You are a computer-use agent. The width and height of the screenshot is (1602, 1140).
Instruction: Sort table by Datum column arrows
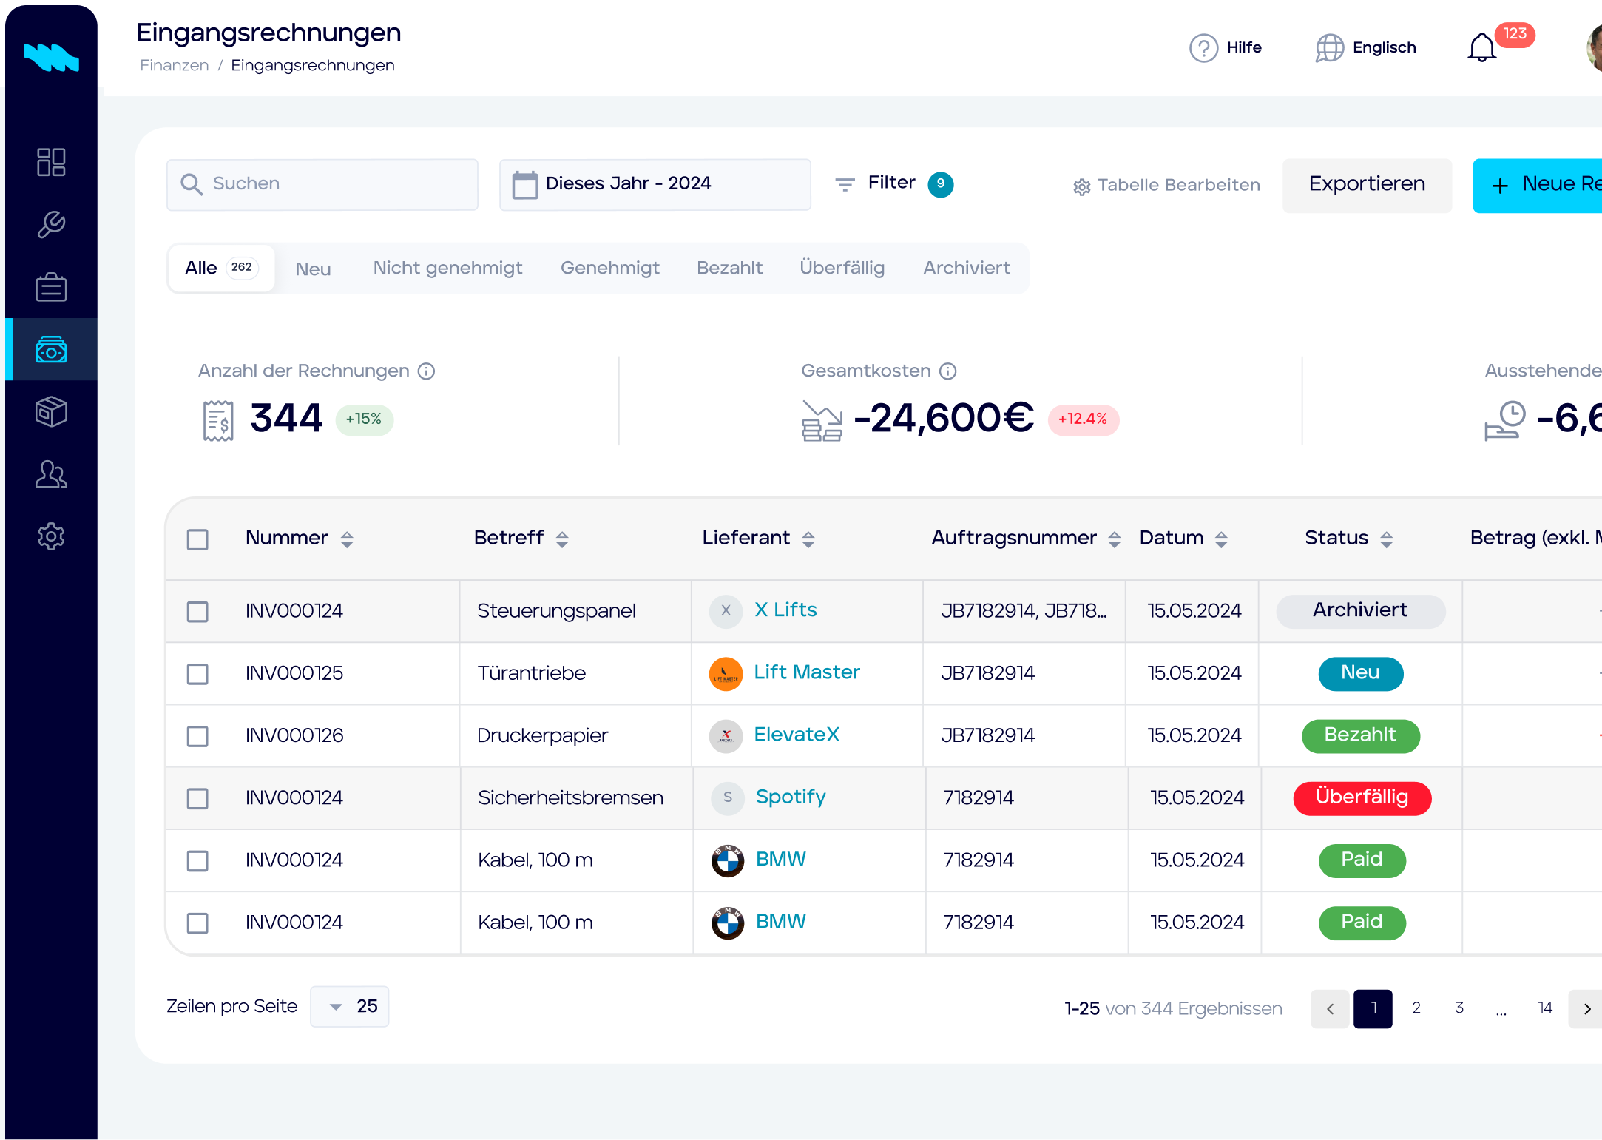pyautogui.click(x=1222, y=539)
